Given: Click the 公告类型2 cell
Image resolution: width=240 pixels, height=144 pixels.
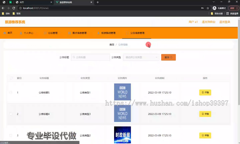Looking at the screenshot, I should click(85, 135).
